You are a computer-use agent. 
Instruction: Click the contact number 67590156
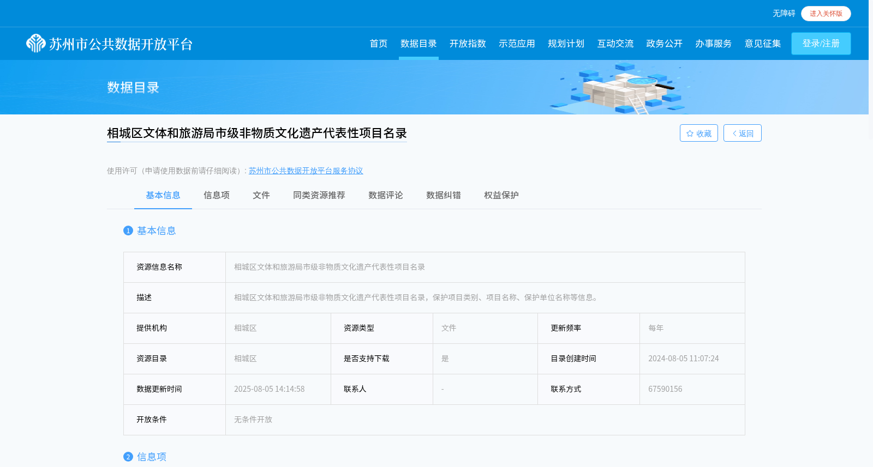point(665,389)
